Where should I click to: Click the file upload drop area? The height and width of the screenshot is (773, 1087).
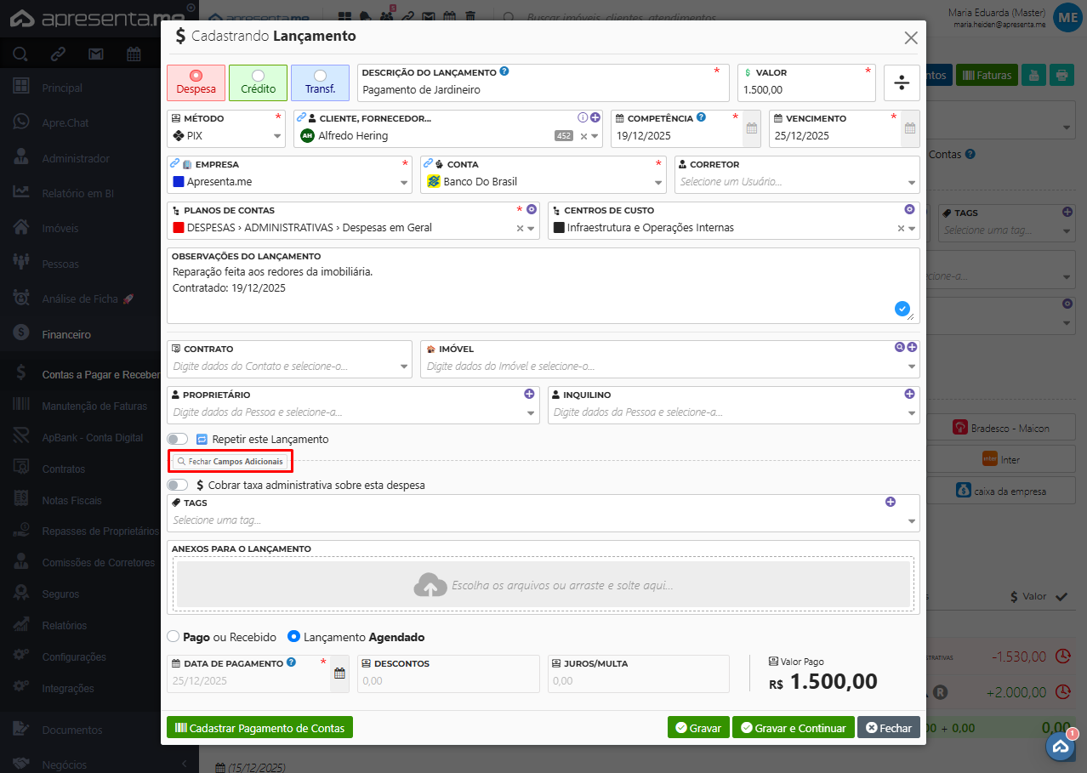coord(543,584)
